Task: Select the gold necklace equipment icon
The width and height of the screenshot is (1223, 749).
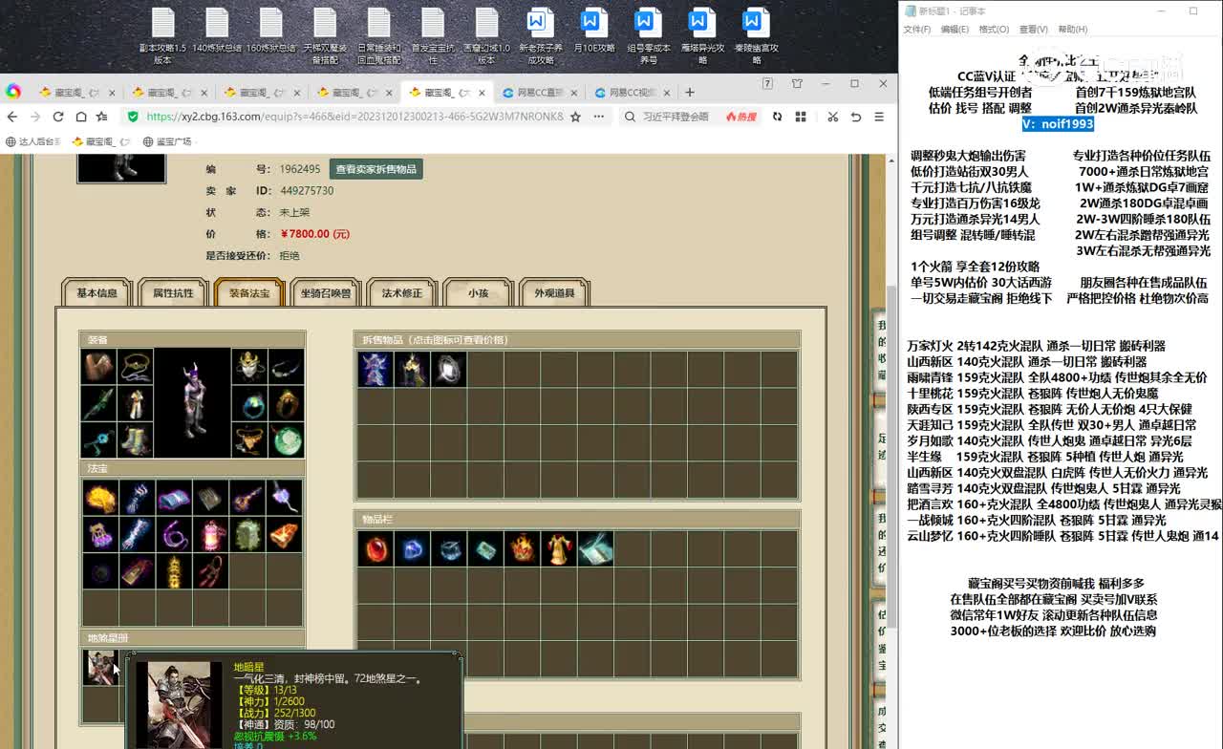Action: pyautogui.click(x=135, y=366)
